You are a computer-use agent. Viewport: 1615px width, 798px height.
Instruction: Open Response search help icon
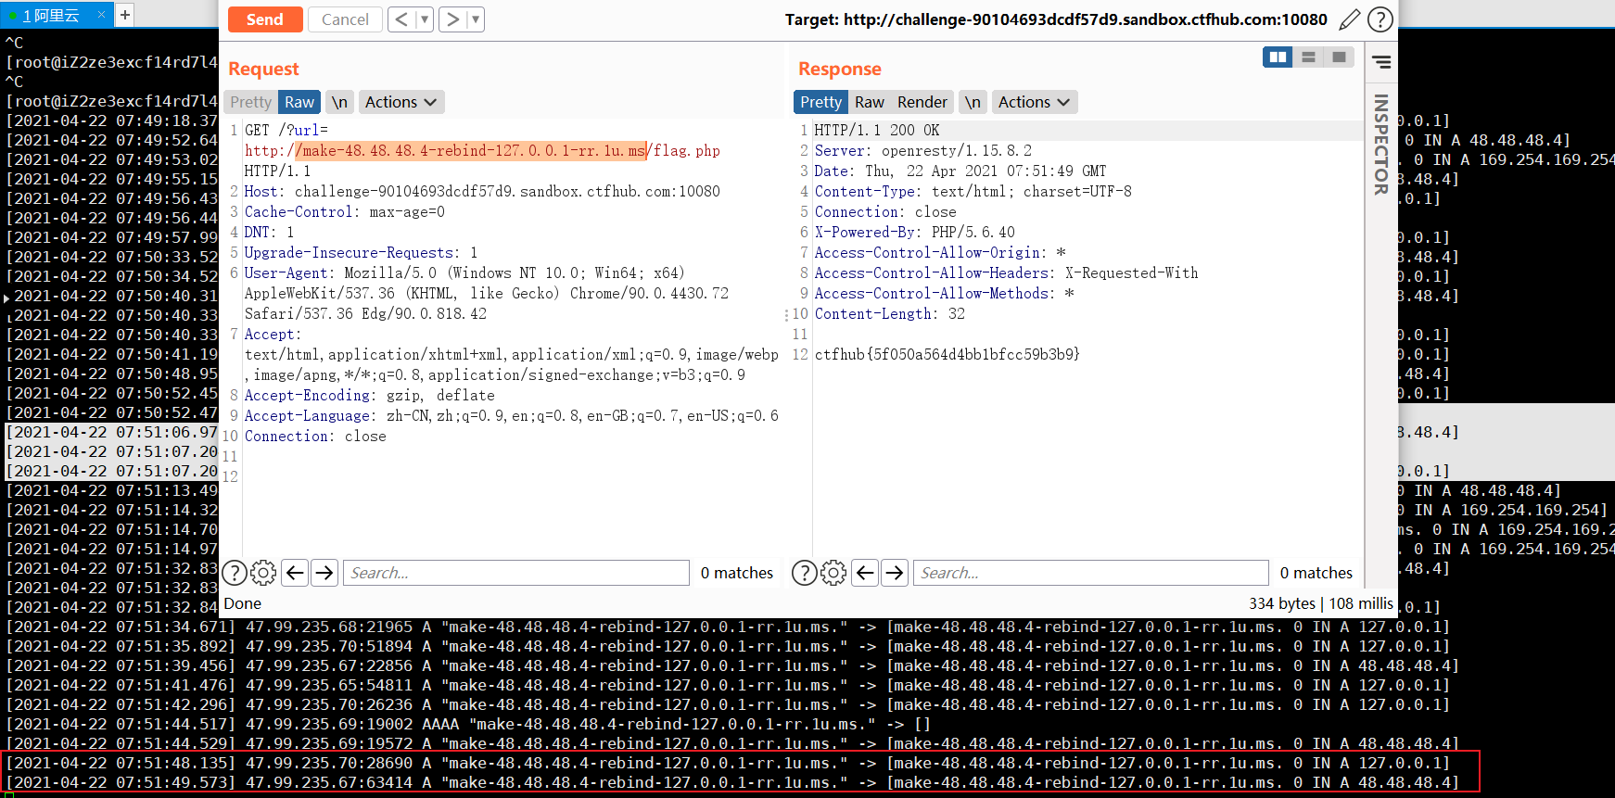pos(805,573)
